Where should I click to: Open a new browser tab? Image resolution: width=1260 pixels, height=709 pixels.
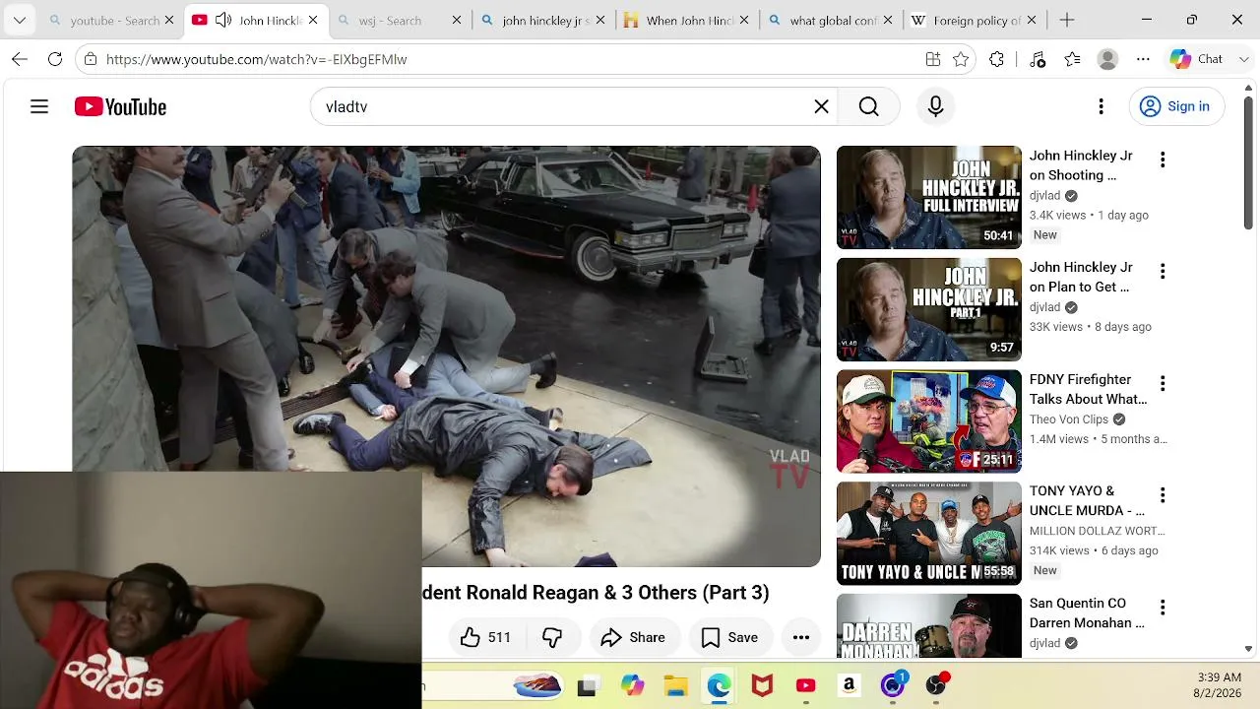[x=1067, y=20]
